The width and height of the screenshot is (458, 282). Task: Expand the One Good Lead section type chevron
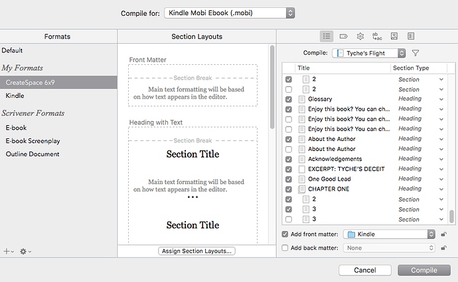coord(441,179)
